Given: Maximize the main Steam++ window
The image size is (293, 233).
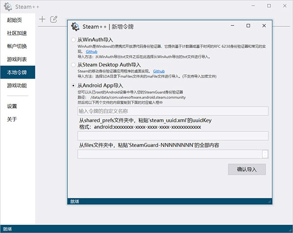Looking at the screenshot, I should click(x=269, y=6).
